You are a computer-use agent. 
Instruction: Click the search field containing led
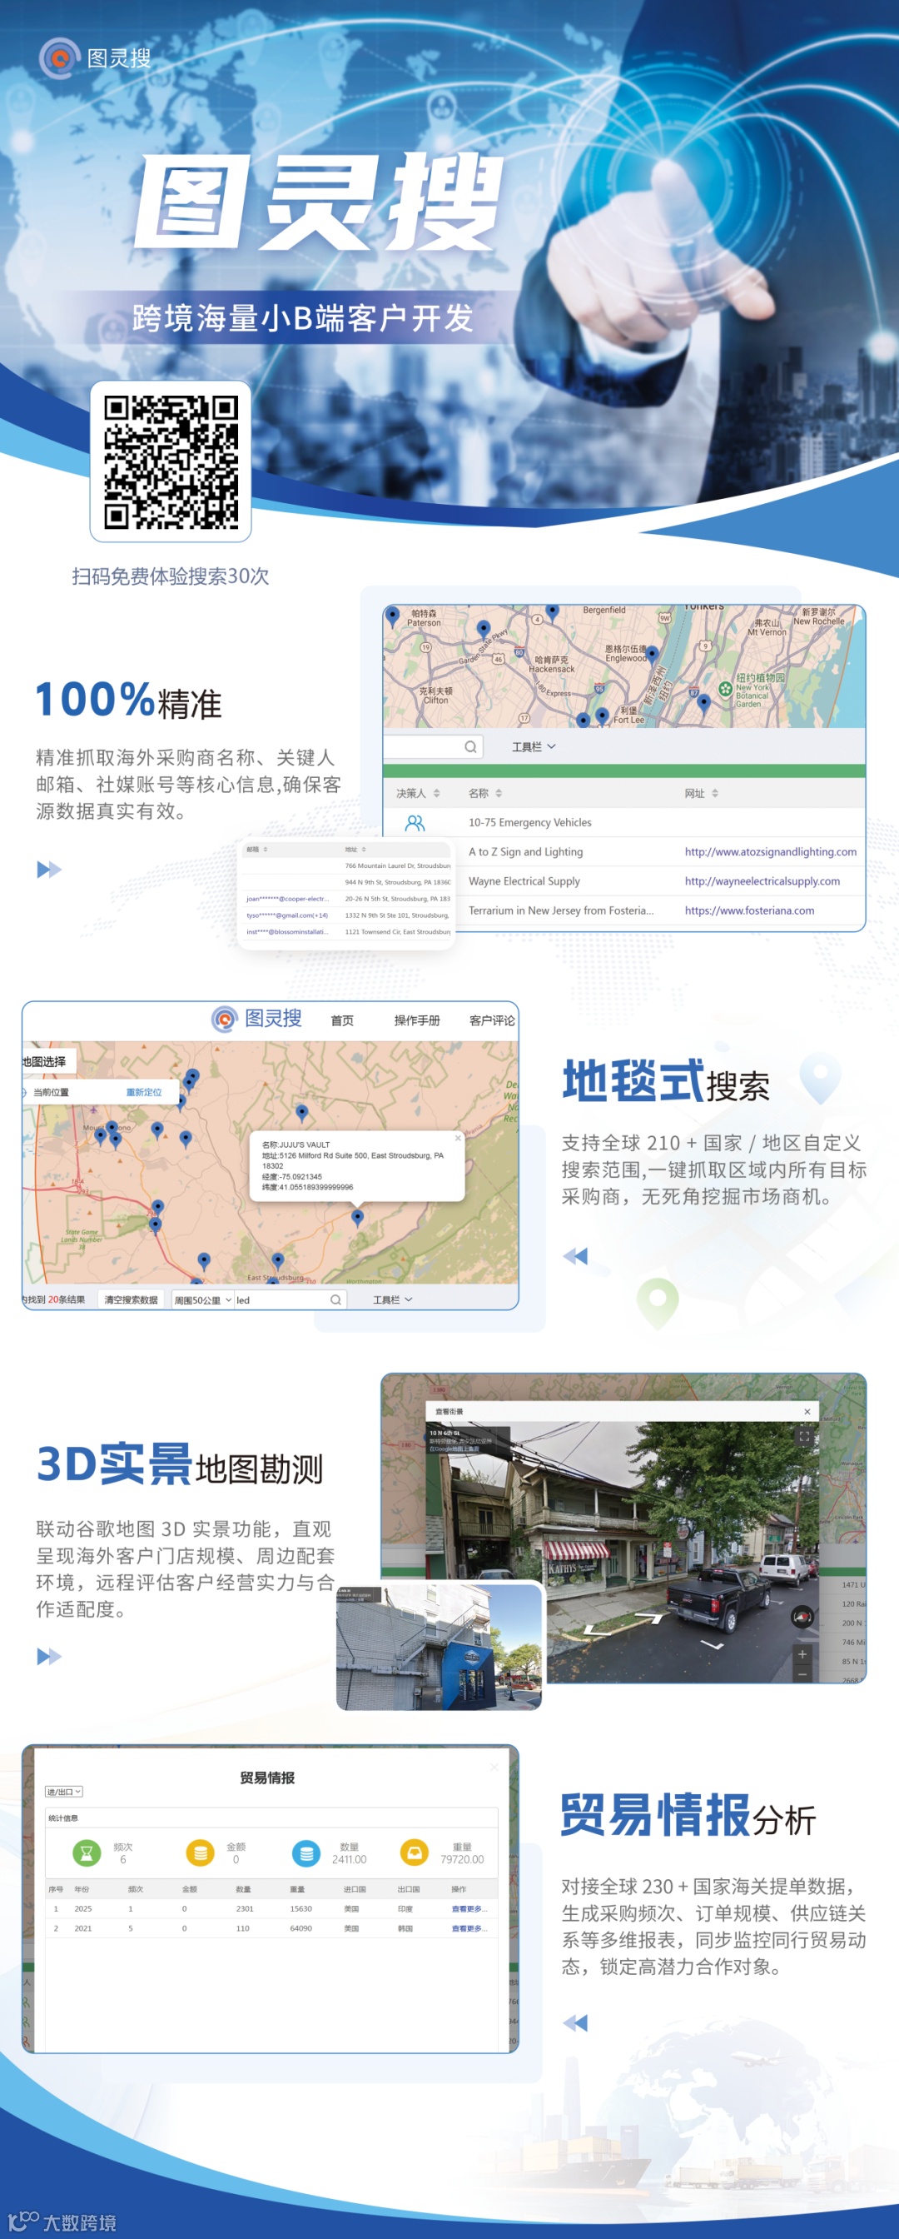coord(291,1300)
